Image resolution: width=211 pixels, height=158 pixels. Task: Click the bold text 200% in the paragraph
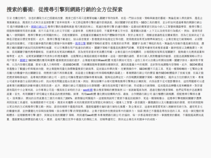pos(69,98)
